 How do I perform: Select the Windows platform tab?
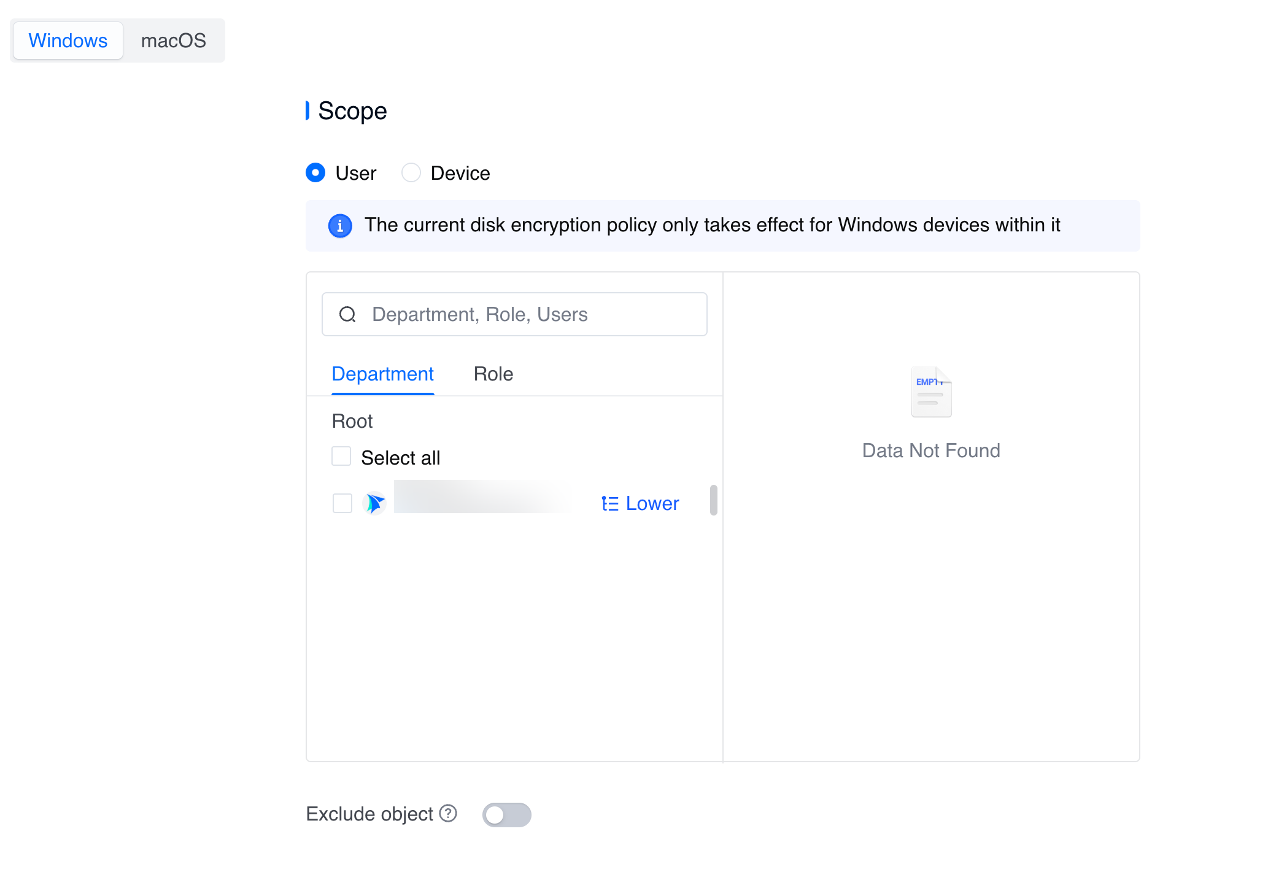tap(68, 41)
